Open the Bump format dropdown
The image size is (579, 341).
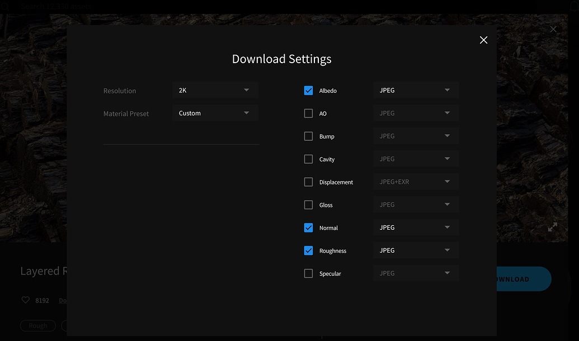click(x=416, y=136)
